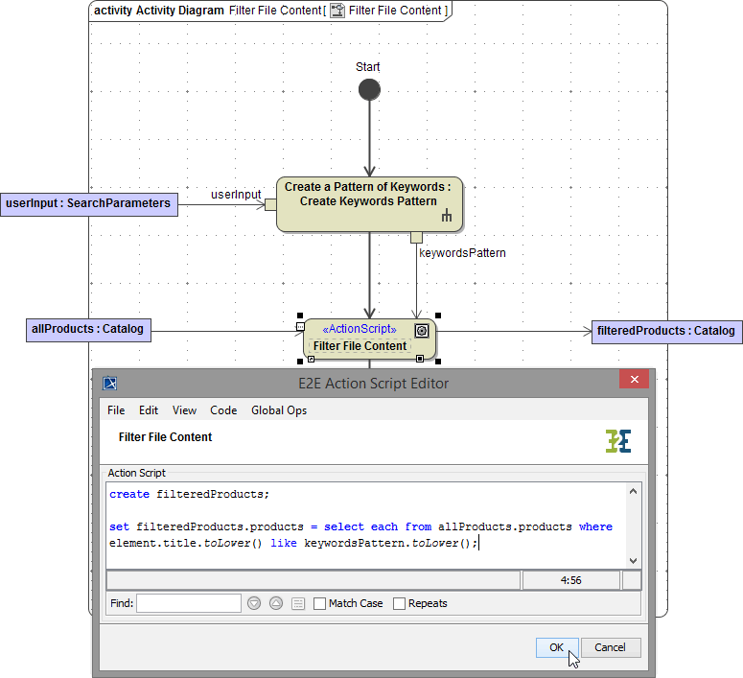Click the find options list icon
The image size is (743, 678).
(x=298, y=603)
